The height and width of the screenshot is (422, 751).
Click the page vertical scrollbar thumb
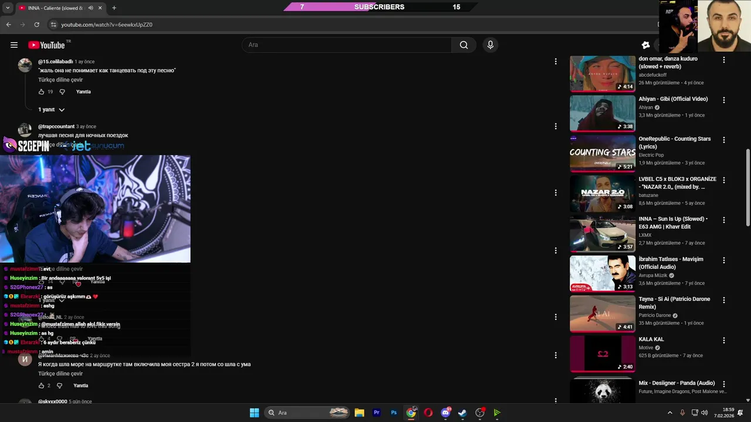(747, 188)
